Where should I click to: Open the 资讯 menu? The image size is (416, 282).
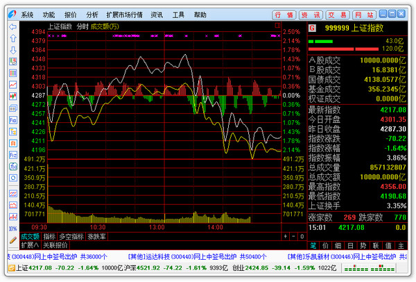point(157,15)
